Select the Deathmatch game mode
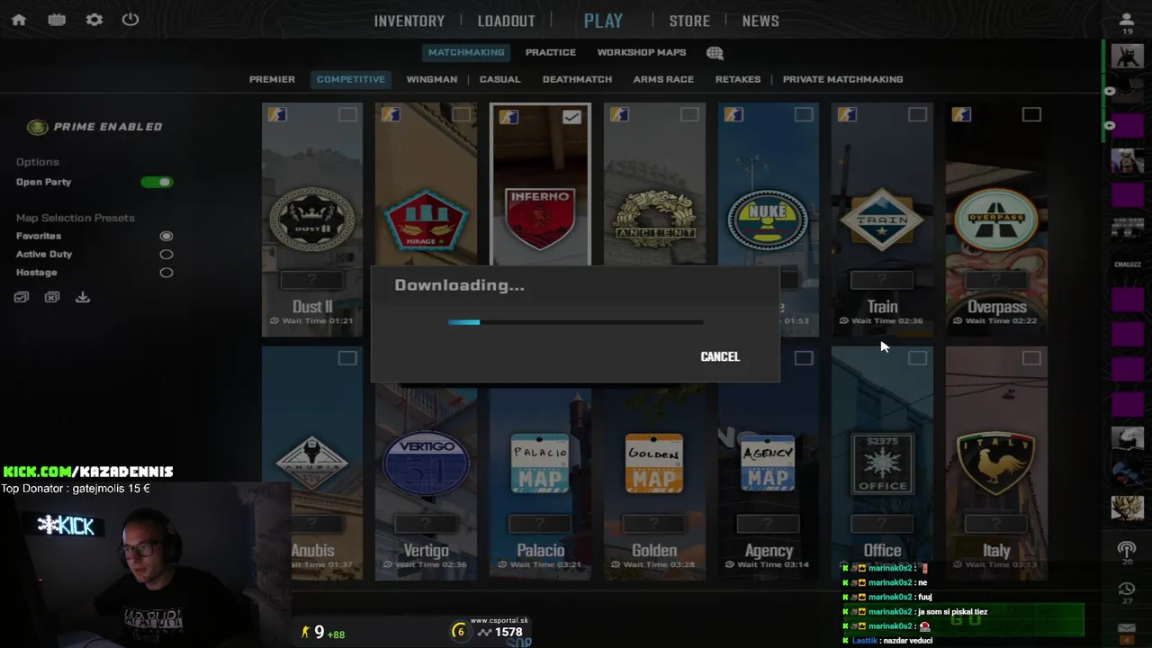Screen dimensions: 1152x648 577,79
